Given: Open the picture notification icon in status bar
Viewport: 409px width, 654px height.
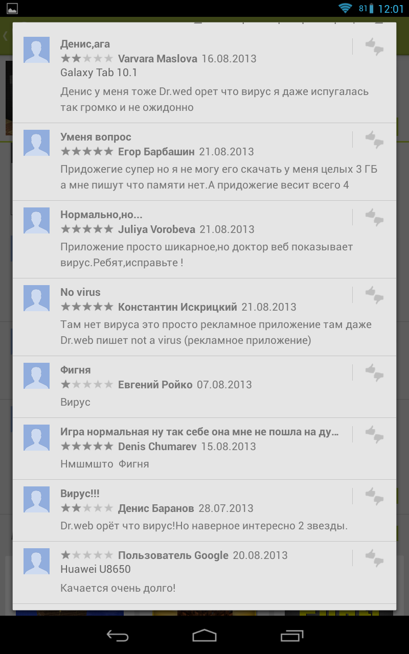Looking at the screenshot, I should 11,8.
